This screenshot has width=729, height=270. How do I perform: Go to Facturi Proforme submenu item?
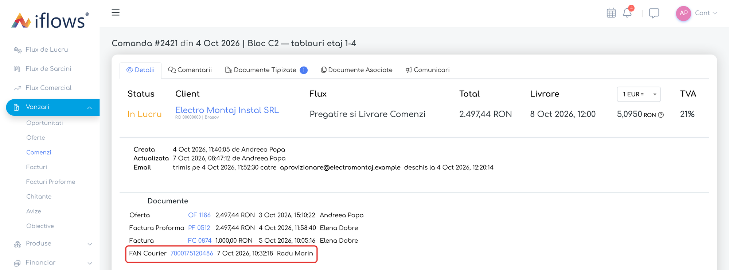pos(51,182)
